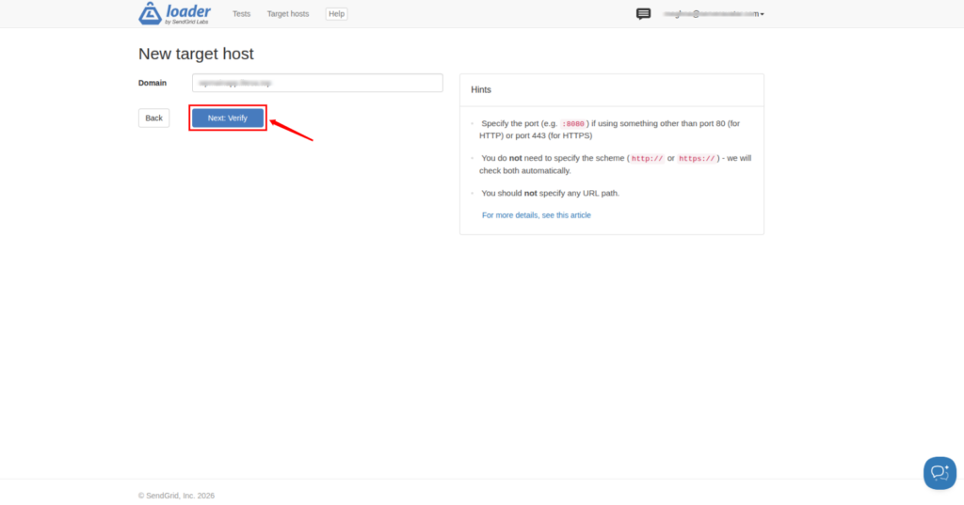The width and height of the screenshot is (964, 505).
Task: Click the ':8080' port example code
Action: click(573, 123)
